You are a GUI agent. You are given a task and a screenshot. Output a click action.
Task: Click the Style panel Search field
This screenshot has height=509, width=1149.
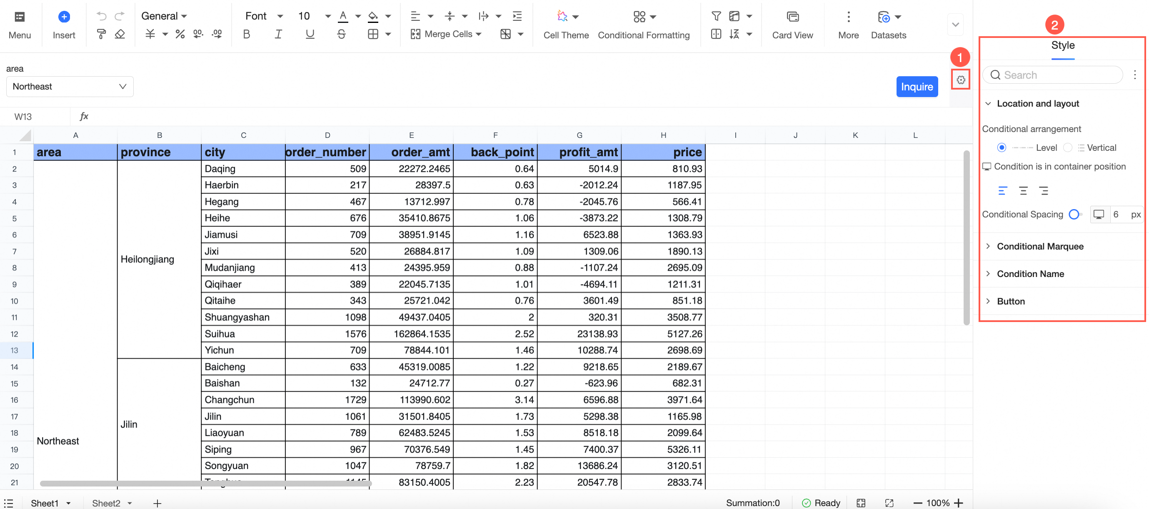pyautogui.click(x=1057, y=75)
